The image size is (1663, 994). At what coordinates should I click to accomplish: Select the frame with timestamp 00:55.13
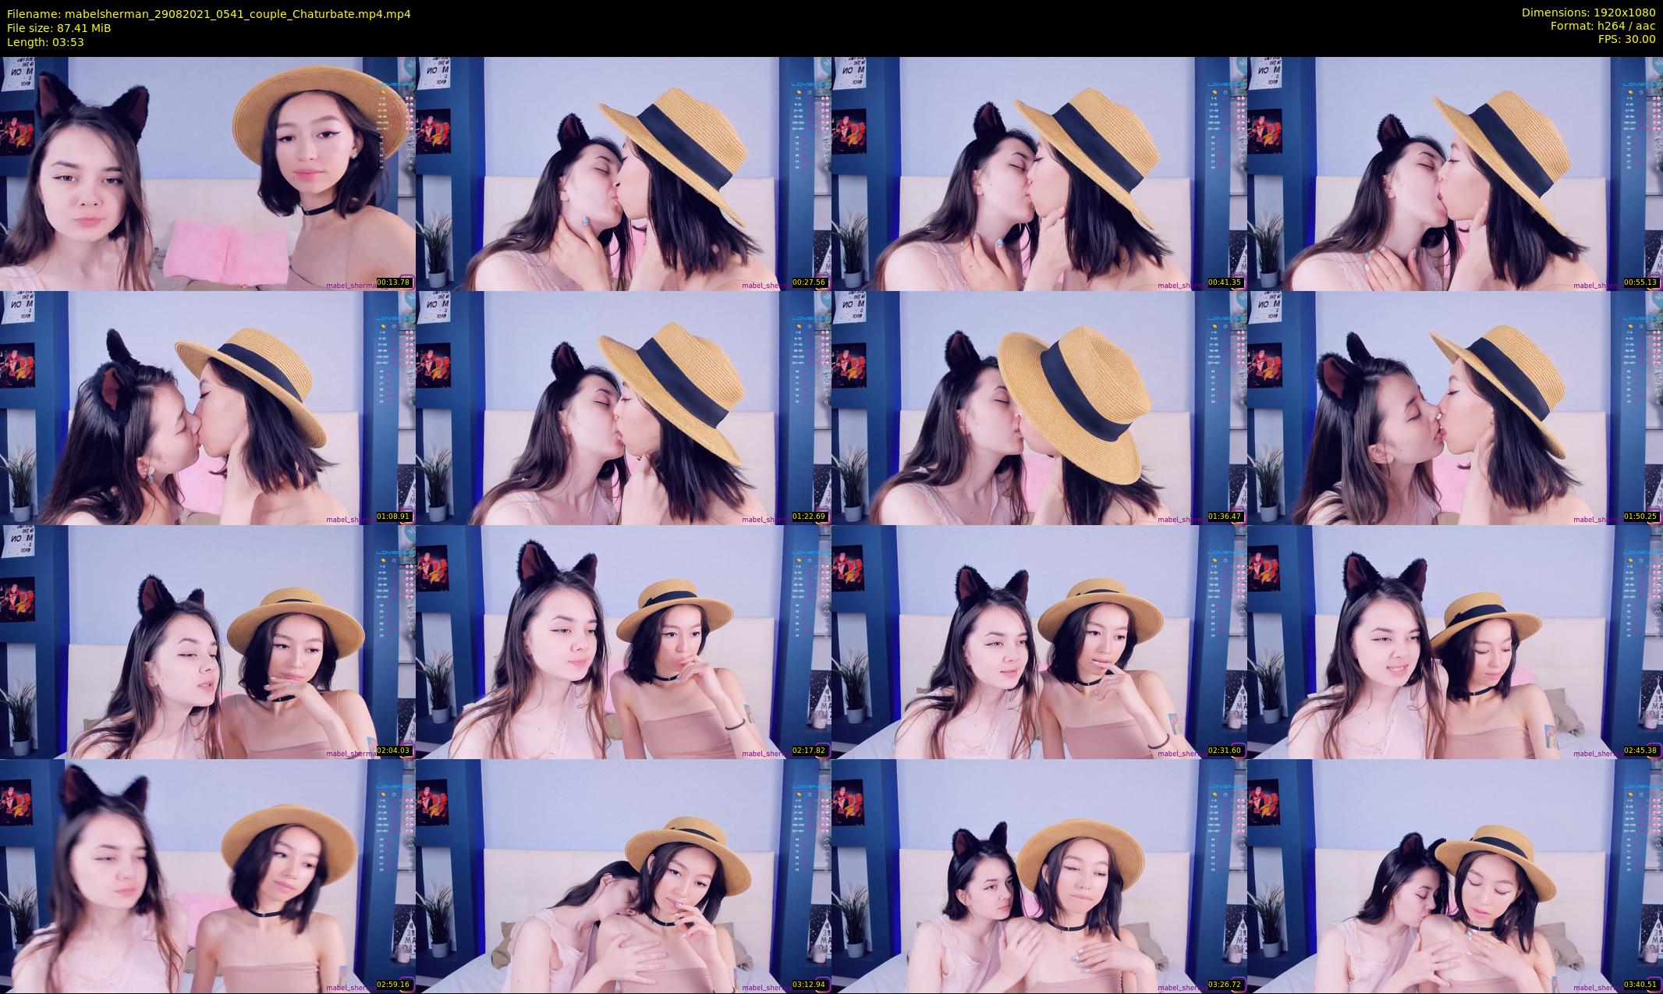pyautogui.click(x=1455, y=173)
